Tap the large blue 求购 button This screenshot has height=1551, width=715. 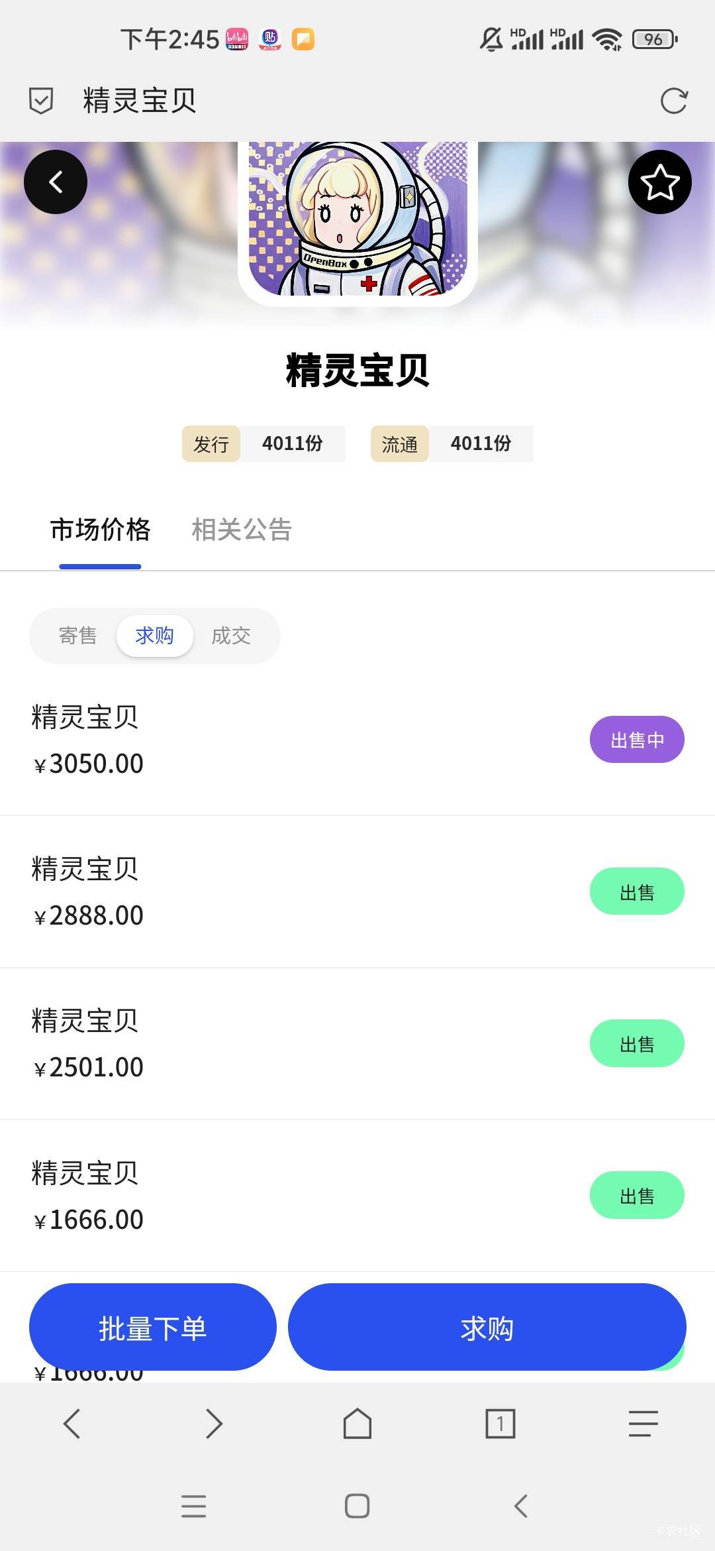point(487,1326)
